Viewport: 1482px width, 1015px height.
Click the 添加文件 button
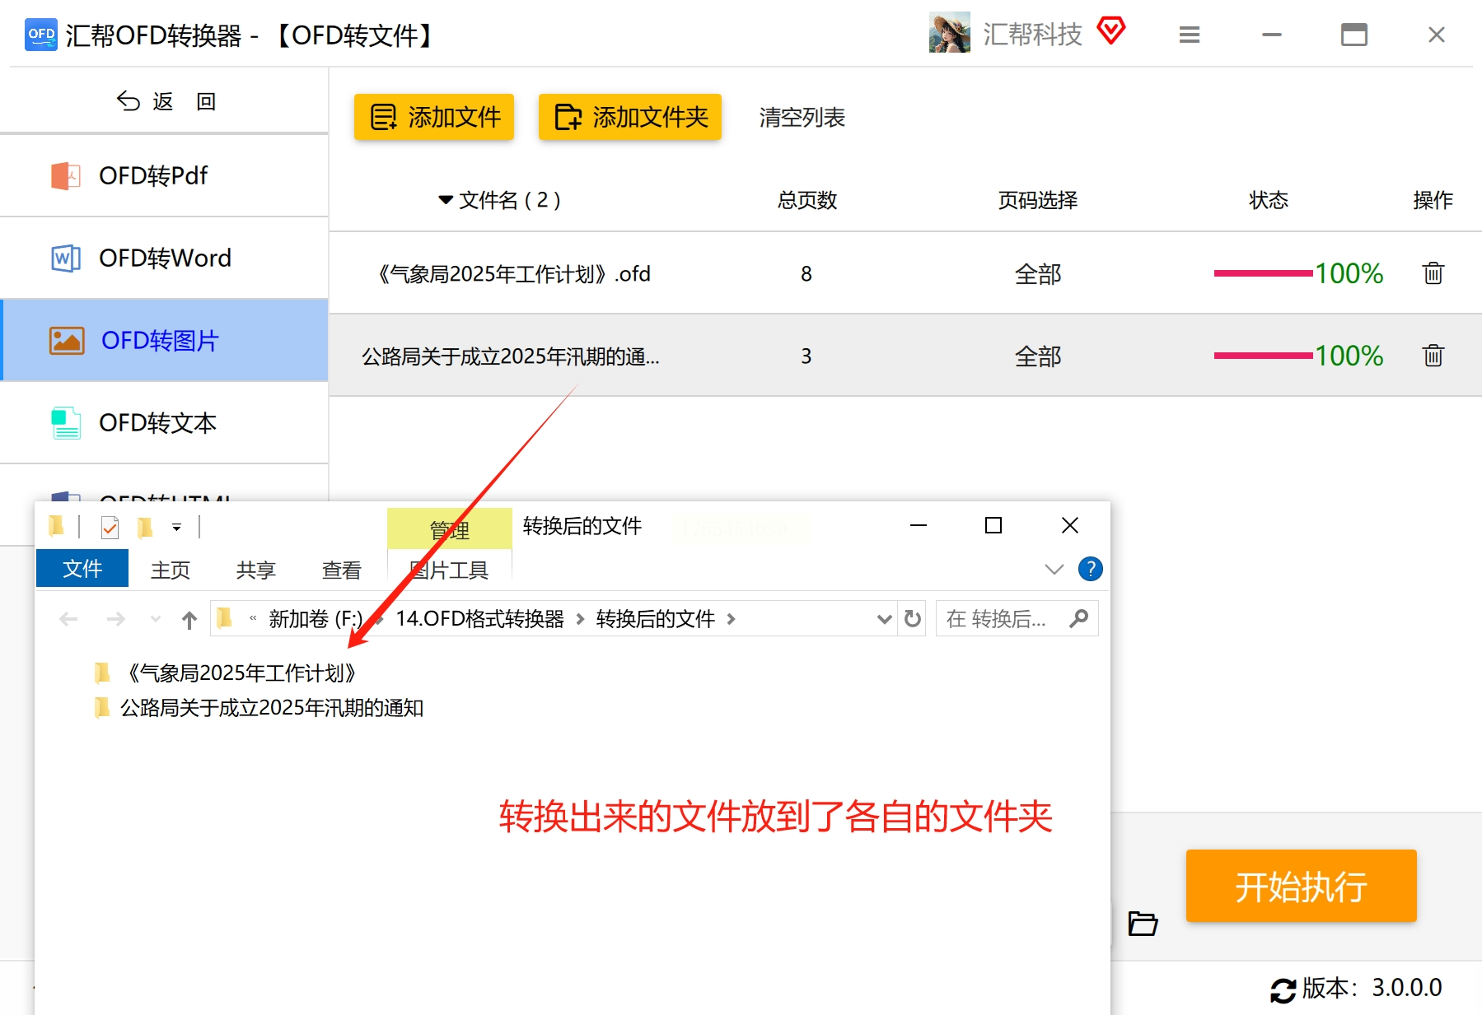pyautogui.click(x=434, y=117)
